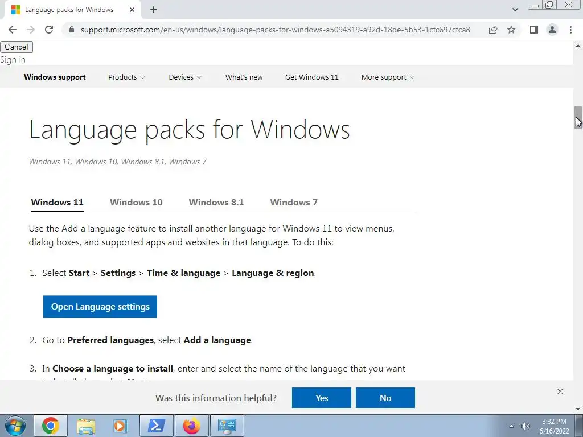Open the Control Panel taskbar icon
This screenshot has height=437, width=583.
click(227, 426)
